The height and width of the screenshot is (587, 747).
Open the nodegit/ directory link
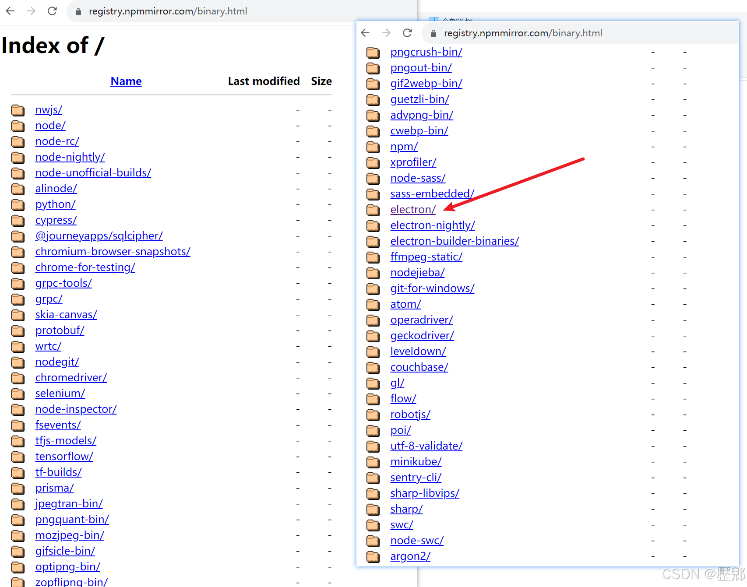tap(57, 362)
